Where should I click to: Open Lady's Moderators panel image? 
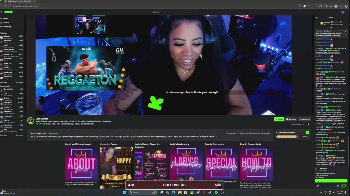point(186,163)
